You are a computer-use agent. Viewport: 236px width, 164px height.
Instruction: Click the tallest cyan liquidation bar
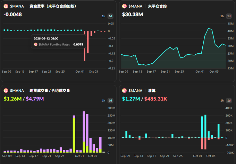(x=205, y=126)
